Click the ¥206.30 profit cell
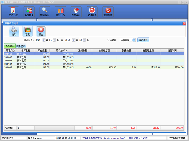189x141 pixels. point(172,67)
